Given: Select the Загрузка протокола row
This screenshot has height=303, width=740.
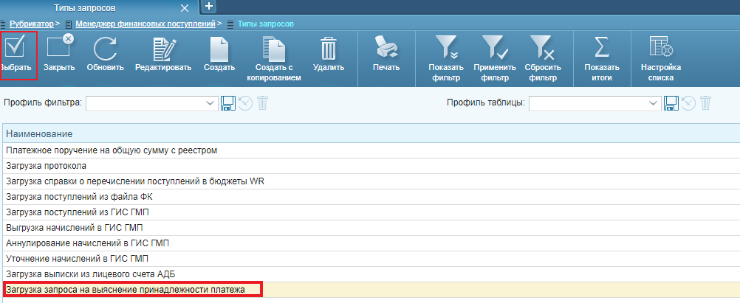Looking at the screenshot, I should (370, 166).
